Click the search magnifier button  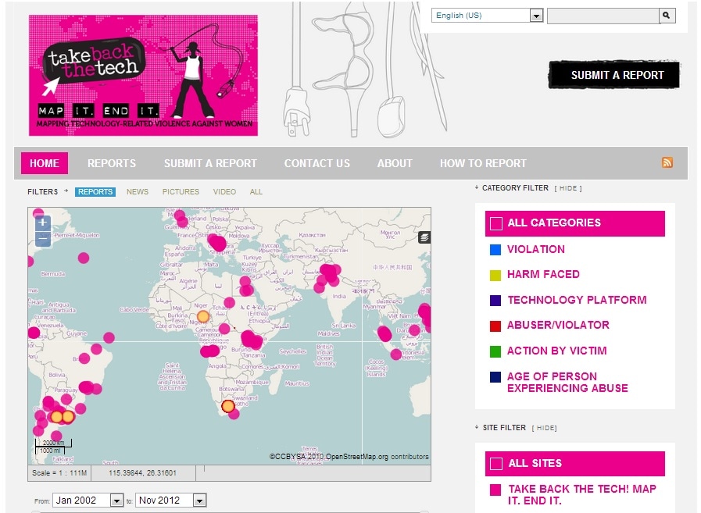(x=667, y=16)
